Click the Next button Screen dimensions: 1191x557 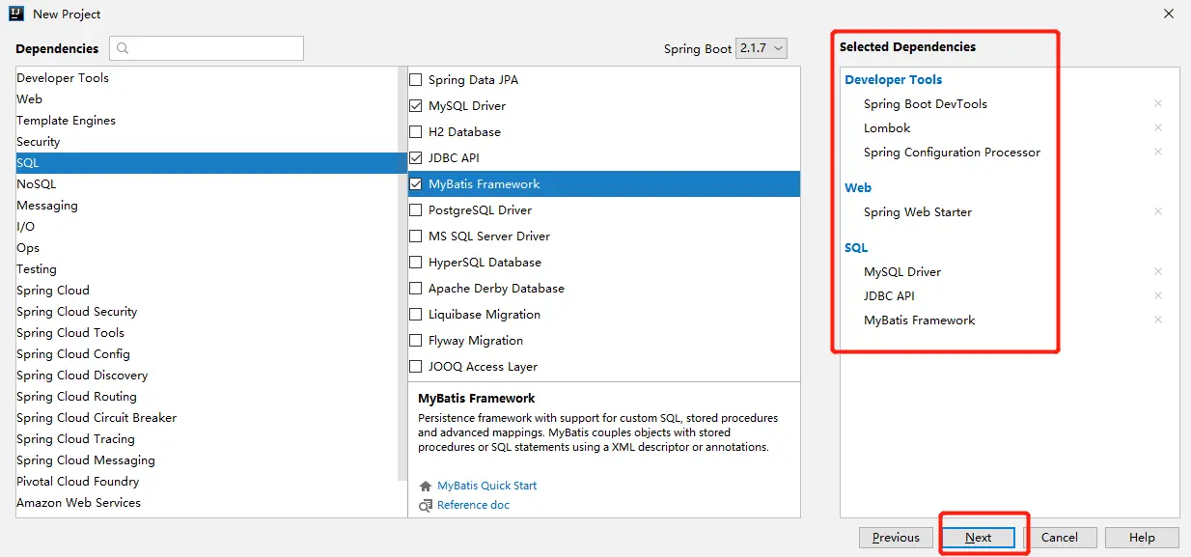pos(978,538)
